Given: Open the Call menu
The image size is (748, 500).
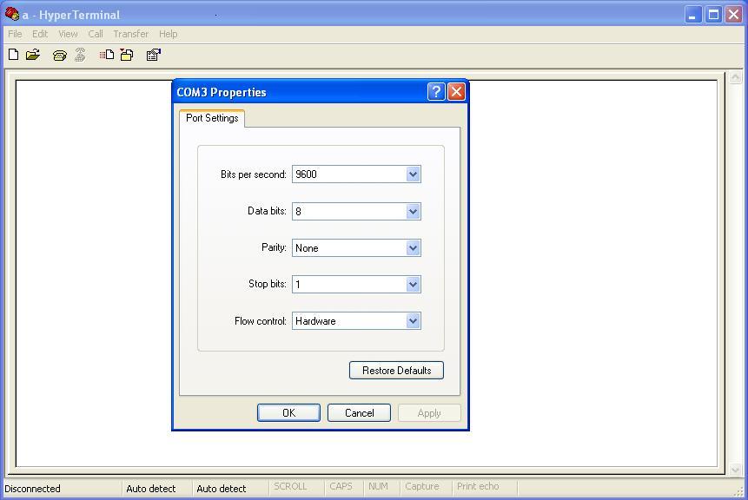Looking at the screenshot, I should click(96, 34).
